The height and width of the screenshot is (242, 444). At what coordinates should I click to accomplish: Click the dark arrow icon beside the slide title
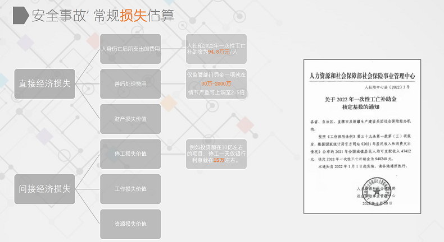tap(21, 16)
